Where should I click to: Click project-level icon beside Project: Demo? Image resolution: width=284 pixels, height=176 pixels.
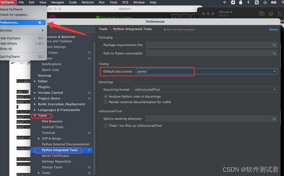[x=89, y=98]
